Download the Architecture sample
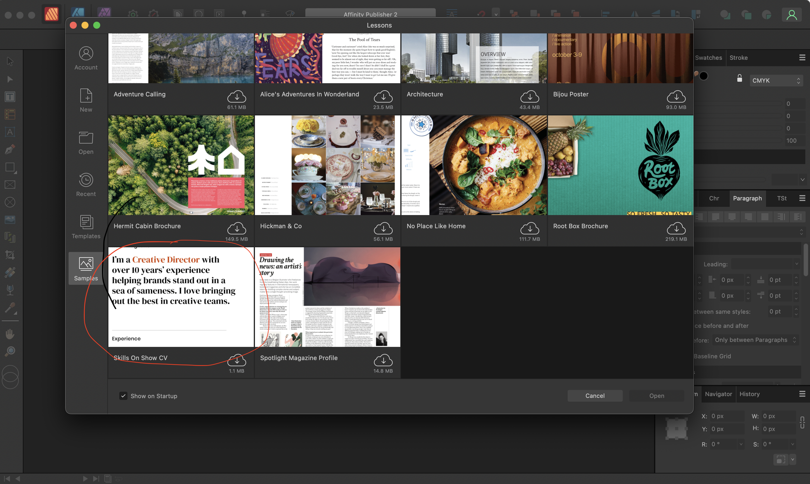This screenshot has height=484, width=810. pyautogui.click(x=530, y=97)
